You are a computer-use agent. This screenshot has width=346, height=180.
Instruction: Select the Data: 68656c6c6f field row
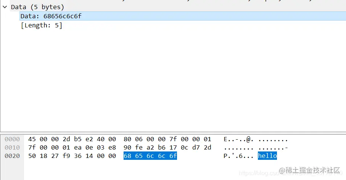point(183,16)
